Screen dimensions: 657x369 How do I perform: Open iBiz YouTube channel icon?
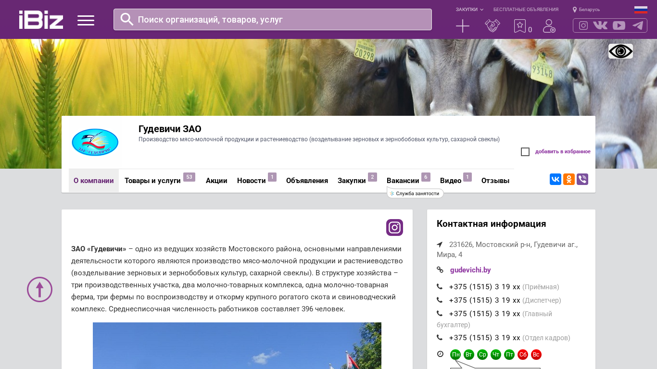tap(619, 25)
